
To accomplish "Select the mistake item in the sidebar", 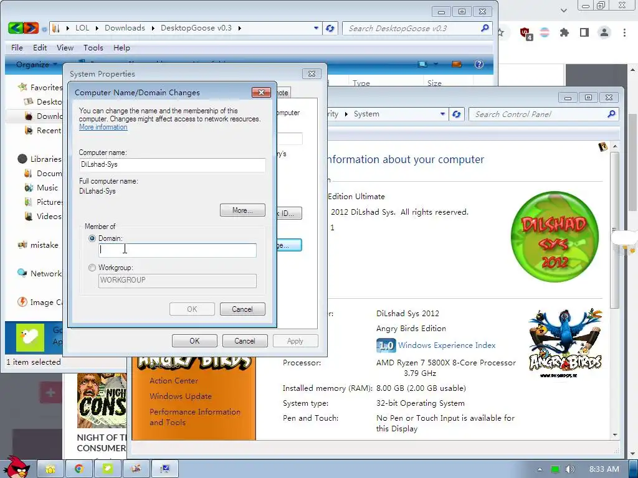I will (44, 245).
